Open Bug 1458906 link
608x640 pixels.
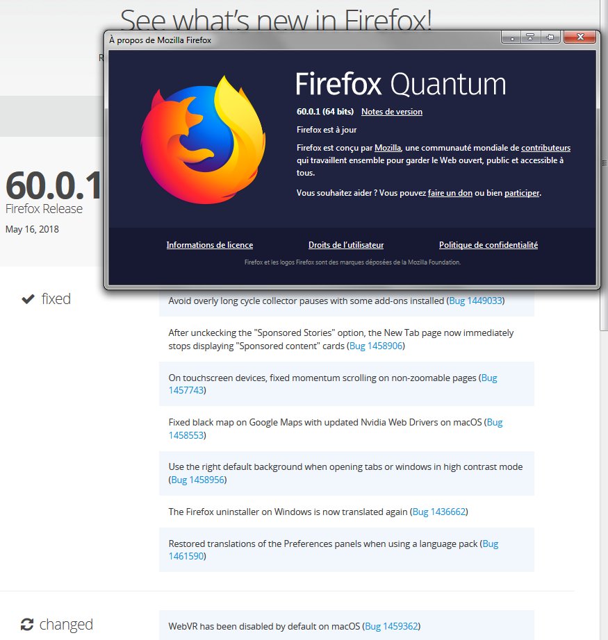376,346
